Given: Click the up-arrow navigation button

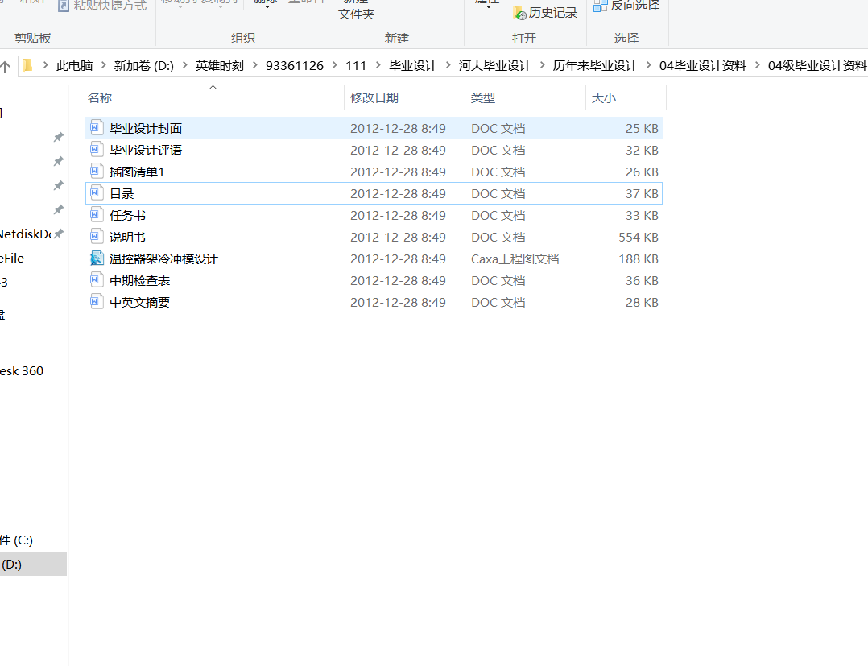Looking at the screenshot, I should pyautogui.click(x=5, y=67).
